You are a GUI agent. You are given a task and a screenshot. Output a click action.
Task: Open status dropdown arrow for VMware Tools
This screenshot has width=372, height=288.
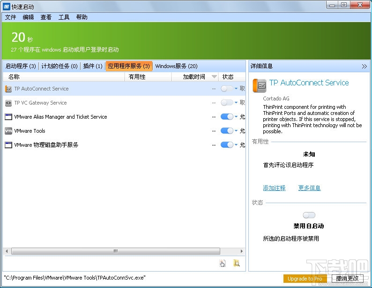[236, 130]
